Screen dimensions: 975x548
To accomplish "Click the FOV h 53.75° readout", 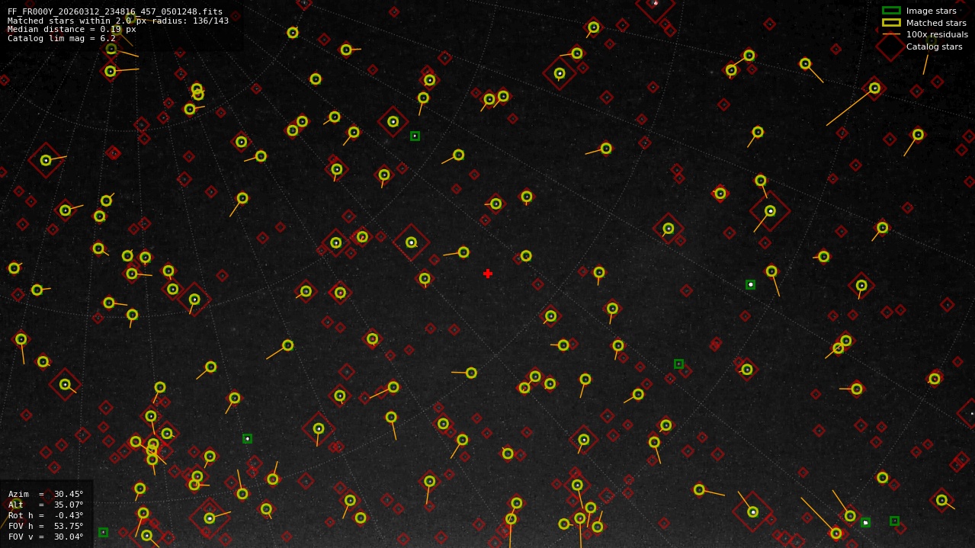I will click(x=46, y=526).
